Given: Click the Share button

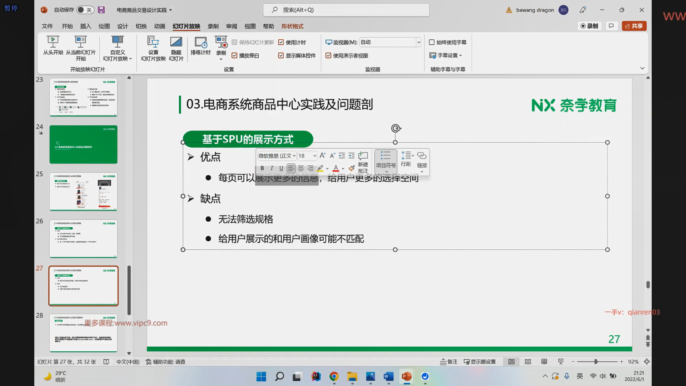Looking at the screenshot, I should pos(634,26).
